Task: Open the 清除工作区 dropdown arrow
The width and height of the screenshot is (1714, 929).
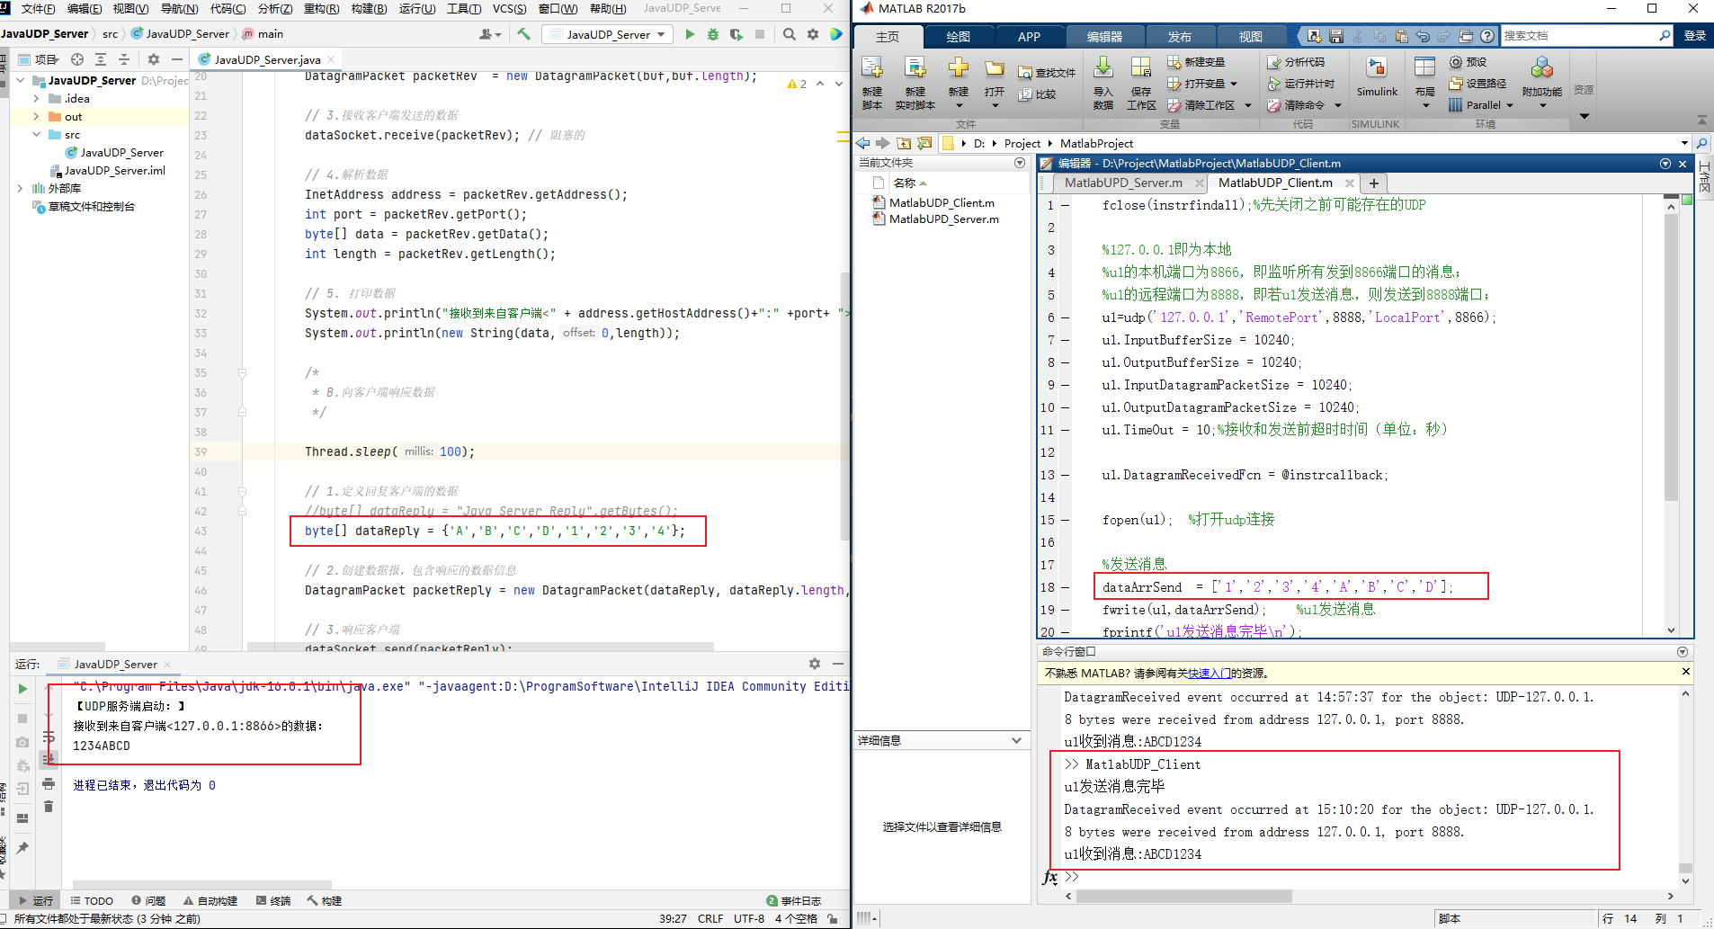Action: (1247, 104)
